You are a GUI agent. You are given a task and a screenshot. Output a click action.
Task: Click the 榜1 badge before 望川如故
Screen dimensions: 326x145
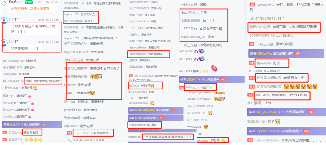tap(250, 95)
